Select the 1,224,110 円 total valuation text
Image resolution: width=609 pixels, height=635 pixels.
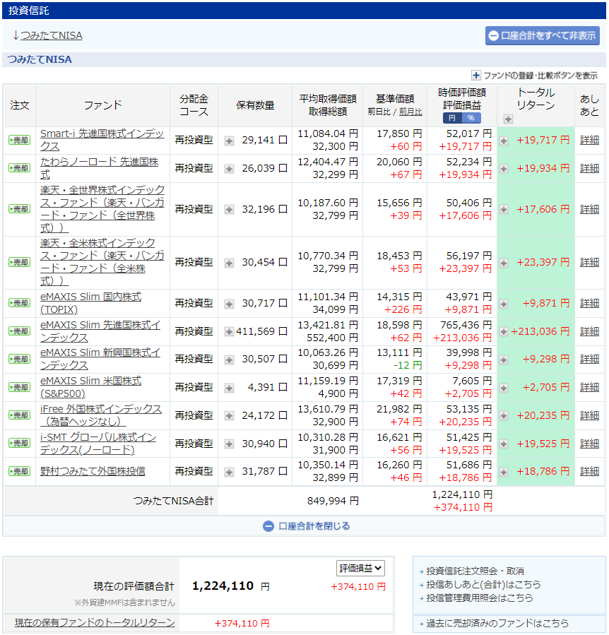pyautogui.click(x=230, y=586)
